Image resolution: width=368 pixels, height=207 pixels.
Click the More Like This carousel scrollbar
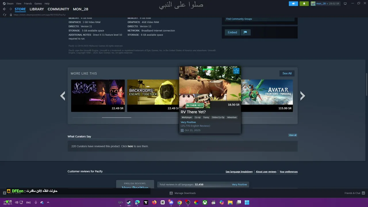(116, 117)
